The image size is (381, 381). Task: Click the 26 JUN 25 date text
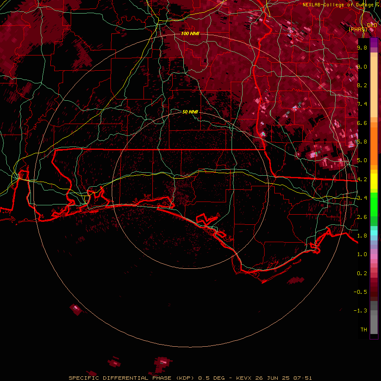point(272,378)
